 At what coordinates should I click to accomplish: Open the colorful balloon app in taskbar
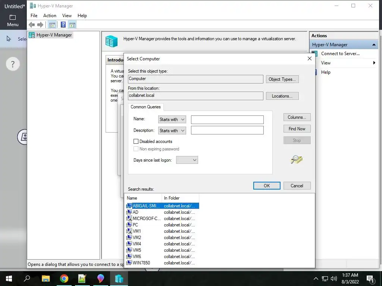100,279
